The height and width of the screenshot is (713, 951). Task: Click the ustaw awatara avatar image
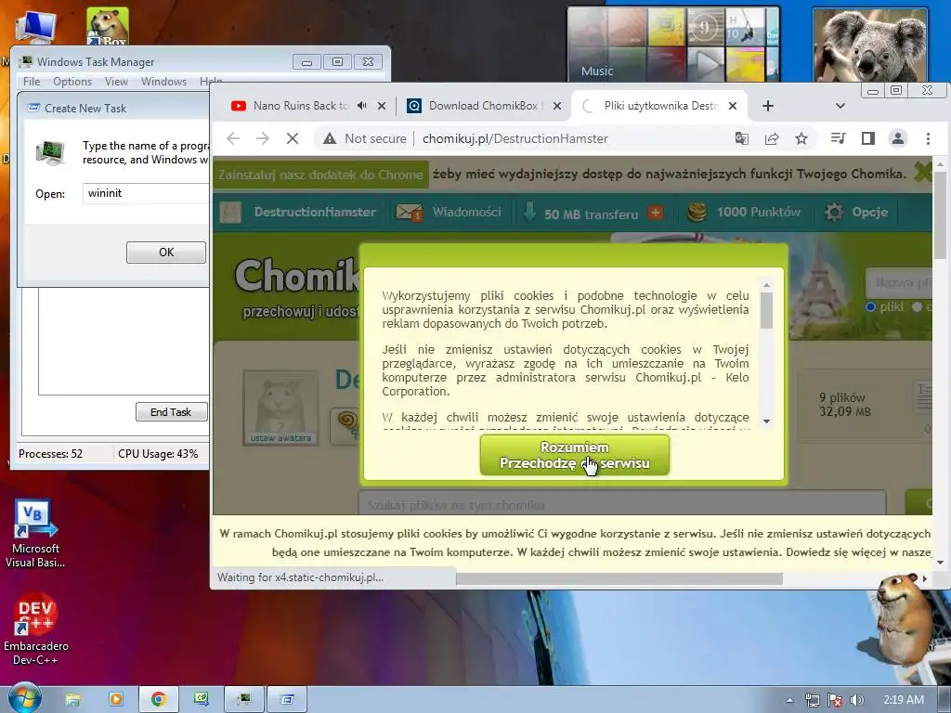280,408
